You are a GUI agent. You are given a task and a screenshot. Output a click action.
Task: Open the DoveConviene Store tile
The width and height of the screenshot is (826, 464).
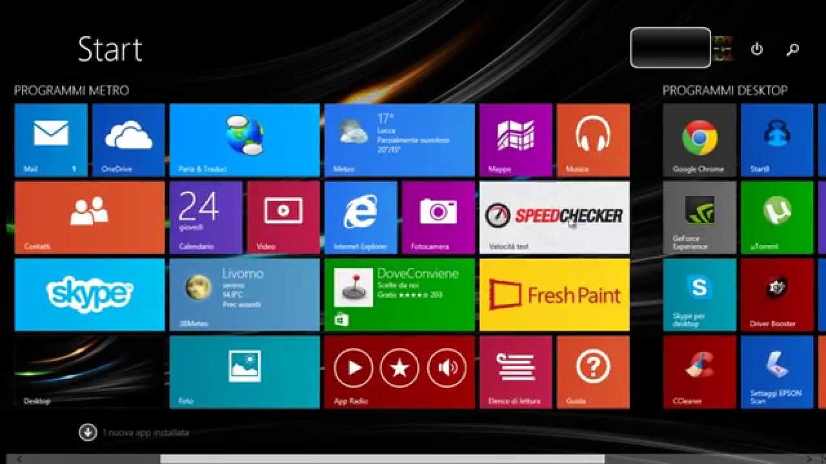[x=399, y=295]
